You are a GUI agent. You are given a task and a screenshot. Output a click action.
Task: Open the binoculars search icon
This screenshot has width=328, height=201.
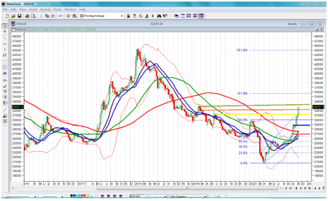point(159,16)
